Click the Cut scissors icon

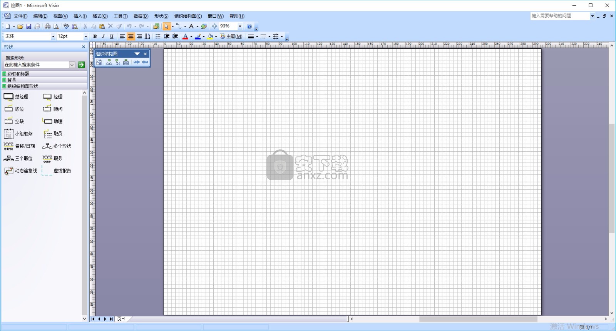click(x=85, y=26)
